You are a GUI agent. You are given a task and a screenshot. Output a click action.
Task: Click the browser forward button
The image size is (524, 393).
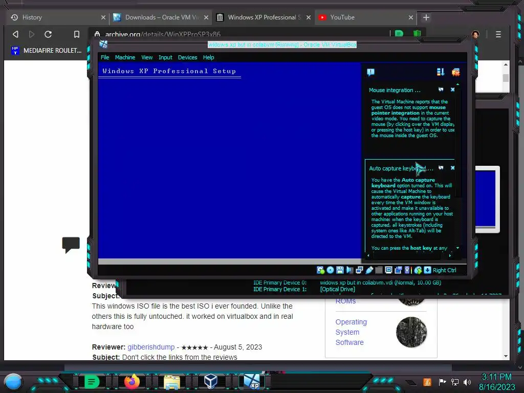32,34
